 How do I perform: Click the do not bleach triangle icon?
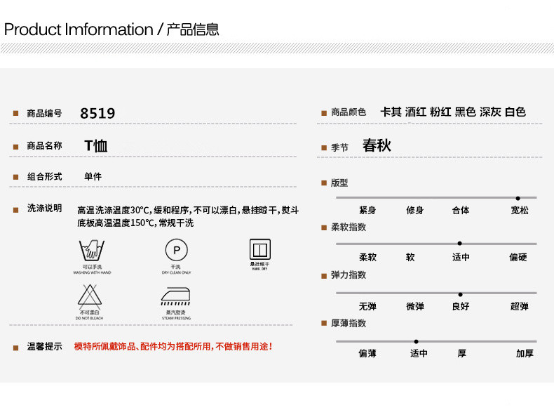click(x=90, y=296)
